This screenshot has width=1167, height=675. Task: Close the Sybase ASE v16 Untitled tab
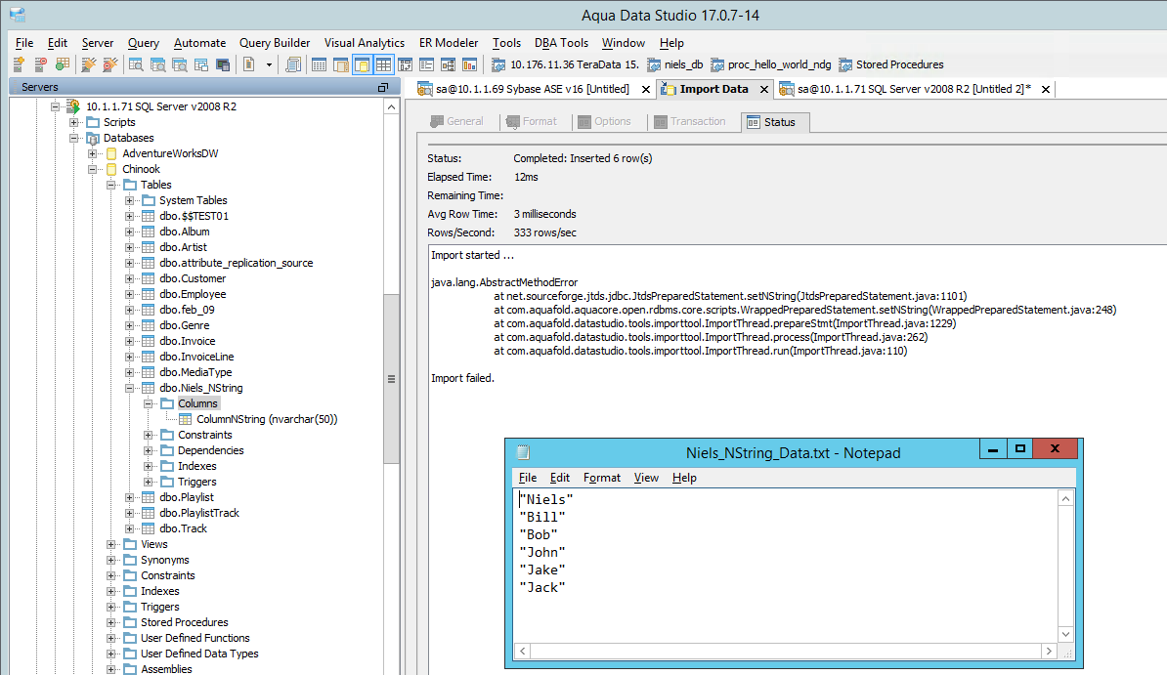point(645,89)
